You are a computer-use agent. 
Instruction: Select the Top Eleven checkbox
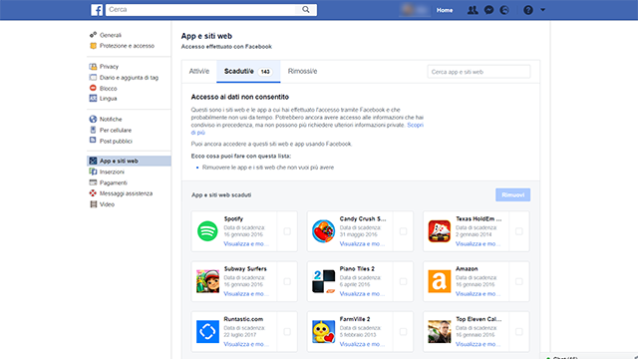[519, 331]
